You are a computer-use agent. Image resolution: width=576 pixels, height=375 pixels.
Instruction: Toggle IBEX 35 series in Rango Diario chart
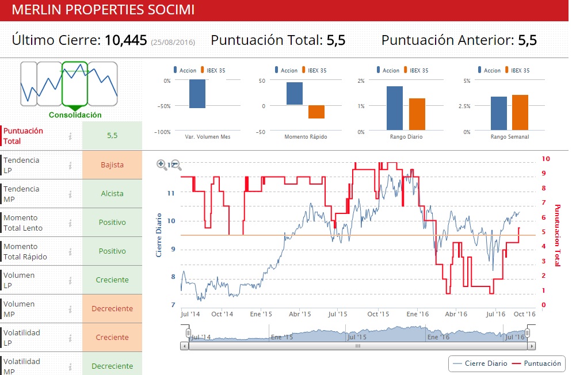point(416,70)
